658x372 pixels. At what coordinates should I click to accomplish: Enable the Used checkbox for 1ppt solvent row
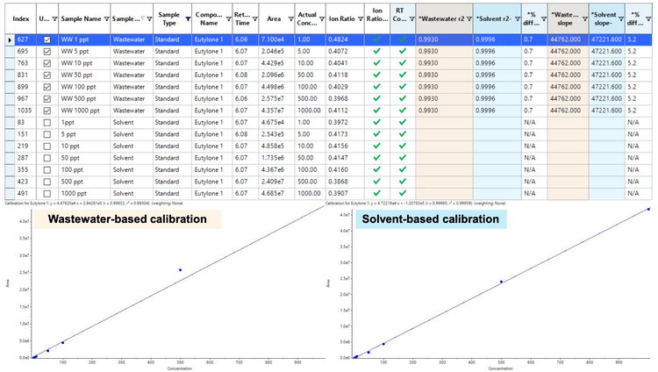pos(46,122)
